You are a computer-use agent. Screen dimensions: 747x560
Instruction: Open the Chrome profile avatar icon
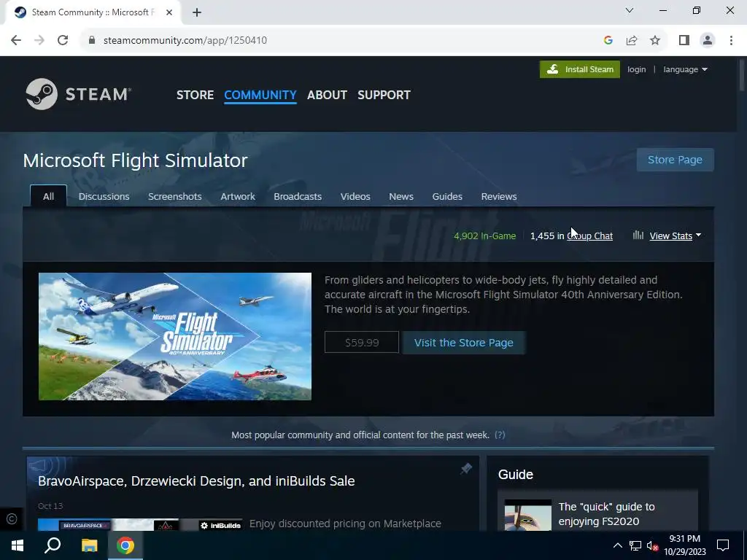pos(708,41)
